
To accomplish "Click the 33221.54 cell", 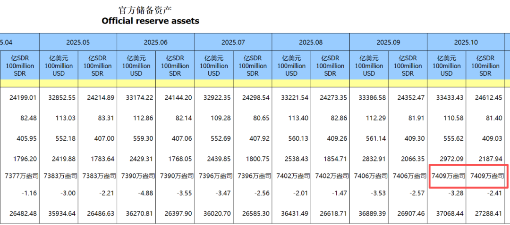I will tap(294, 97).
